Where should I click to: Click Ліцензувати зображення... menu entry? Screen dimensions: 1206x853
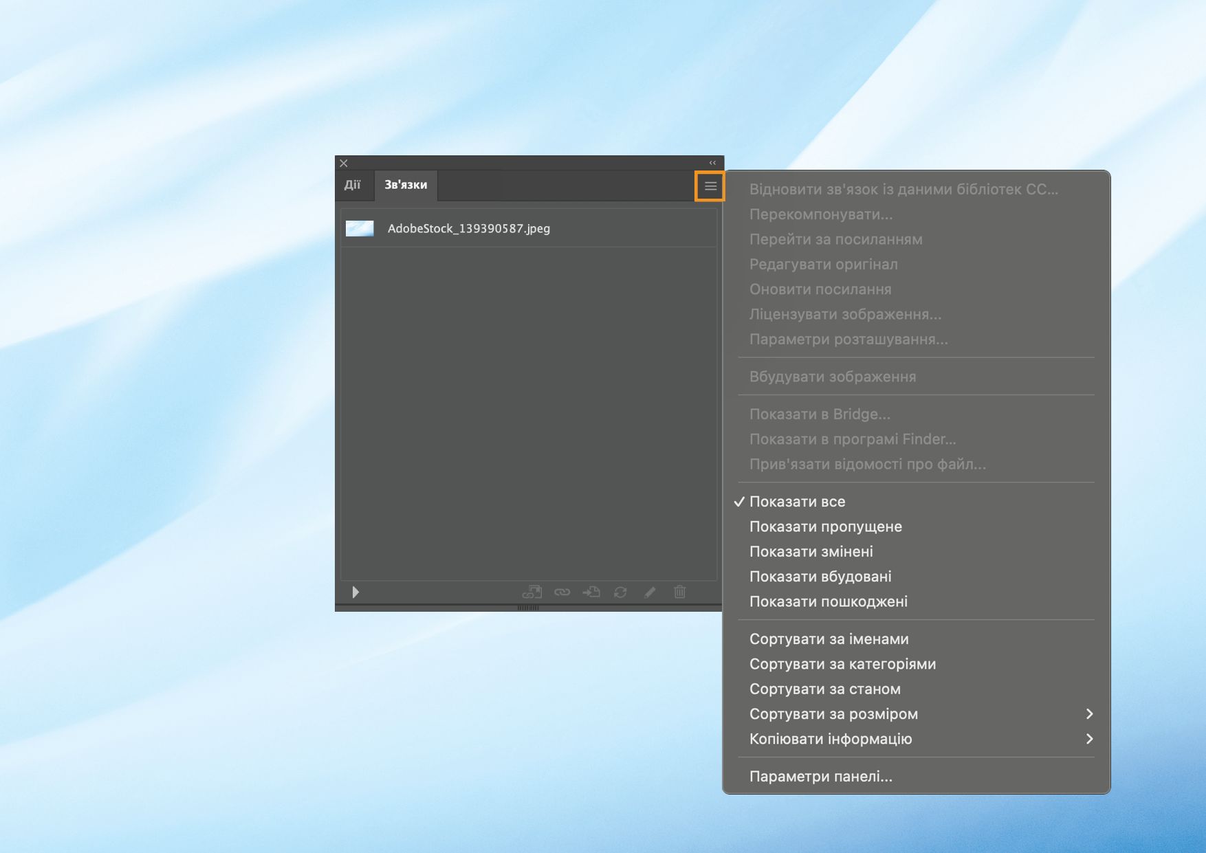coord(917,314)
